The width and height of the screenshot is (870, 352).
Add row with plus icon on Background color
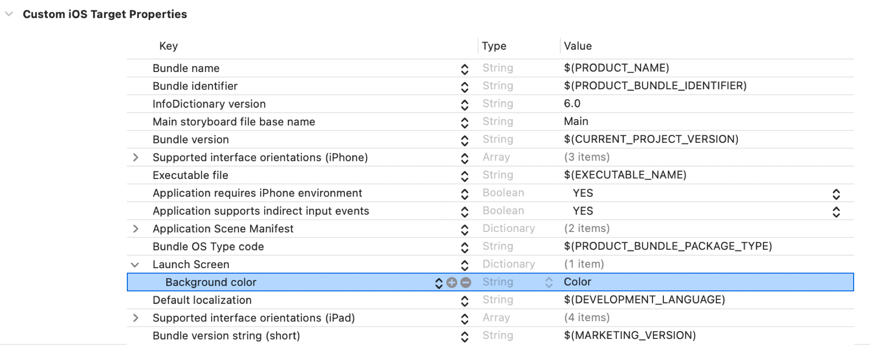coord(452,283)
